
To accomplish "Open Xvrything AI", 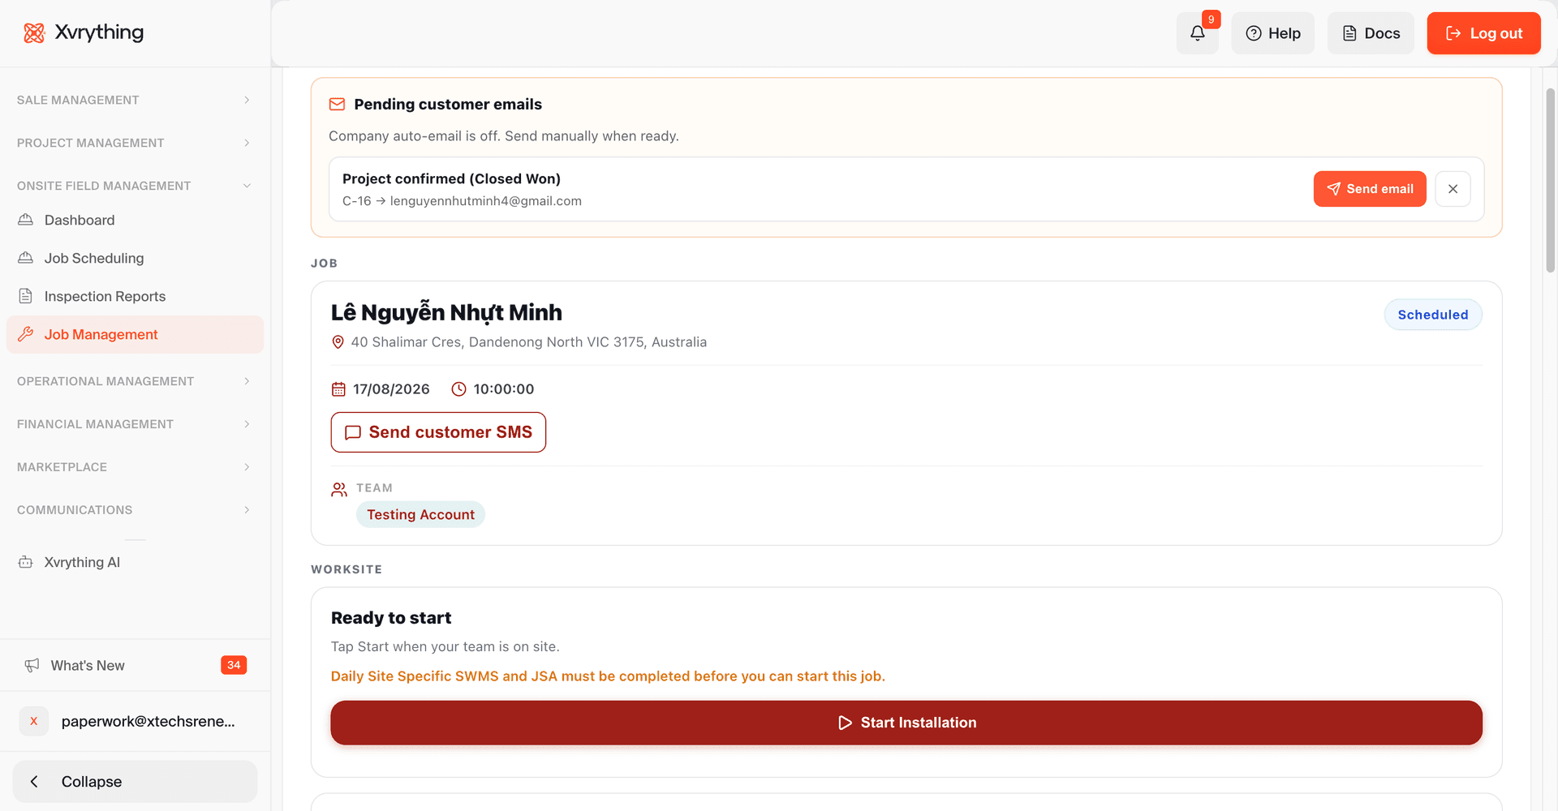I will click(x=135, y=562).
